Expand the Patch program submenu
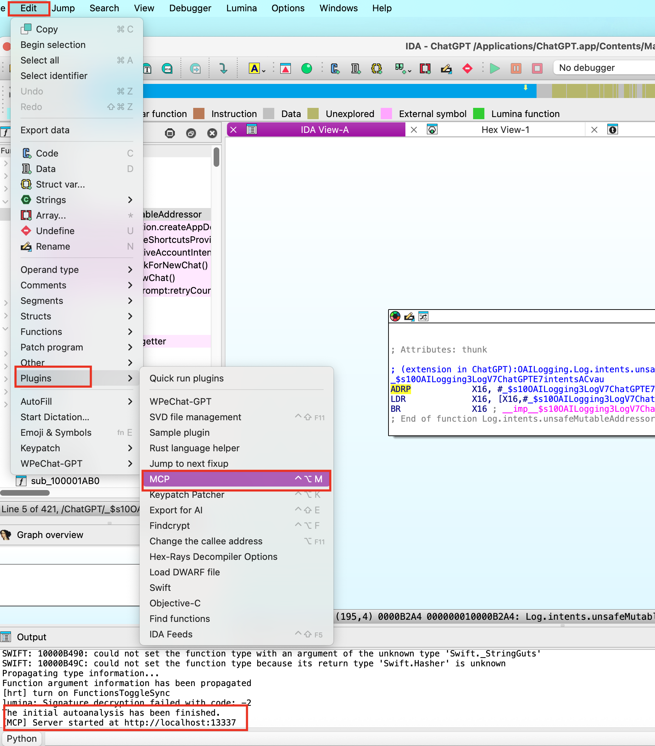Viewport: 655px width, 746px height. 130,347
